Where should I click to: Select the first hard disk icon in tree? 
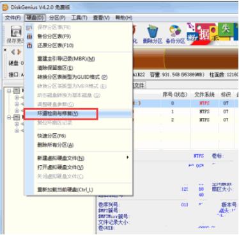click(17, 91)
